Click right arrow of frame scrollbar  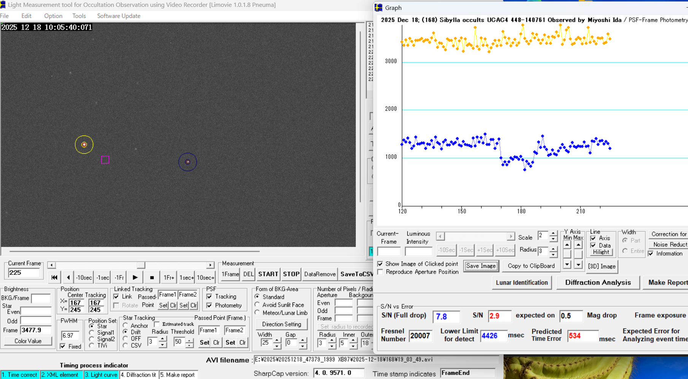(x=210, y=265)
